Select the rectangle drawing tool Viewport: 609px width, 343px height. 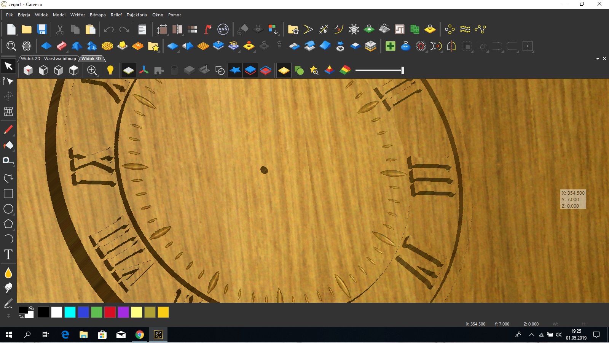coord(8,194)
